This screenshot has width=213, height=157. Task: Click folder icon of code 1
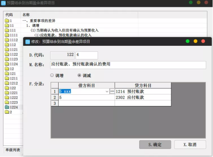click(7, 20)
